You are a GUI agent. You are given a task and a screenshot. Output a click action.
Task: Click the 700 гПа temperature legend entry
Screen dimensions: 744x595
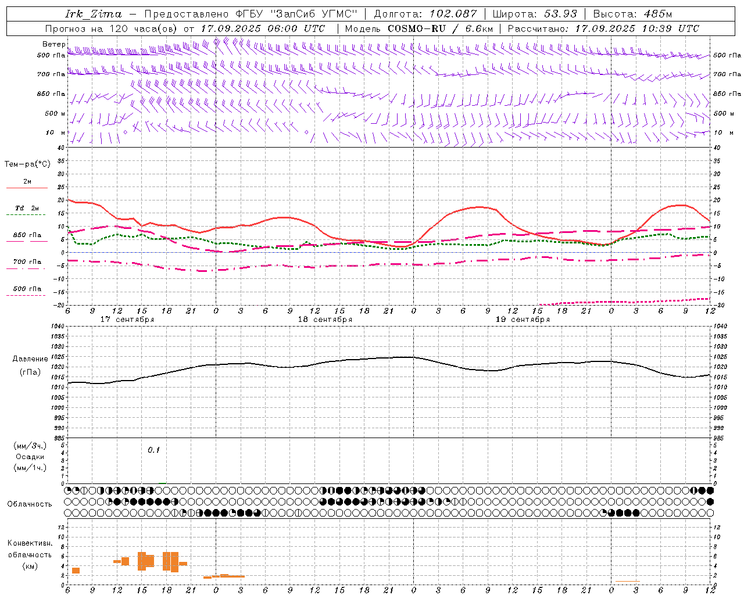(x=27, y=262)
